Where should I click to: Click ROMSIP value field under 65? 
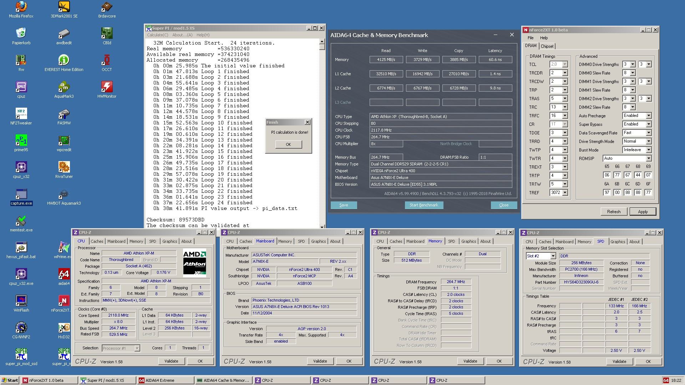(x=607, y=175)
